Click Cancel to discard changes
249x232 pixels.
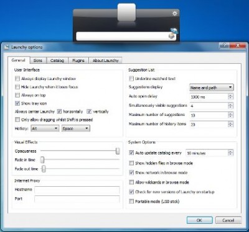click(x=228, y=220)
